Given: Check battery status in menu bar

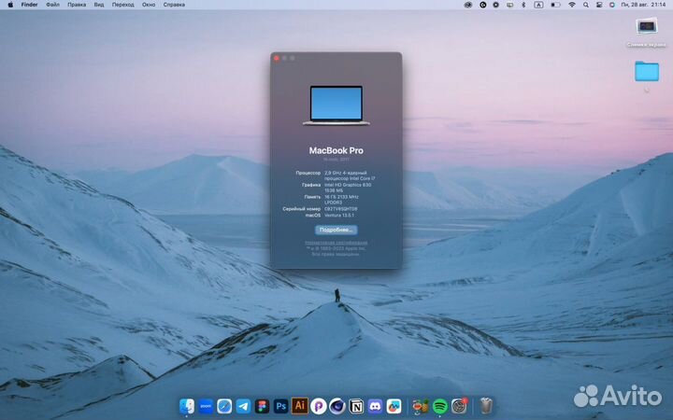Looking at the screenshot, I should pyautogui.click(x=555, y=5).
